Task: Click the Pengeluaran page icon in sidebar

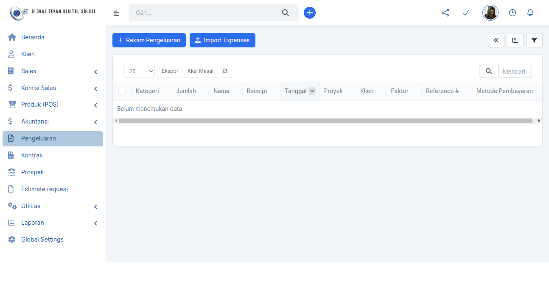Action: click(x=11, y=138)
